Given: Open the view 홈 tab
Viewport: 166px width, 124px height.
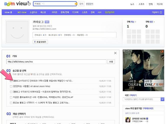Looking at the screenshot, I should (x=8, y=12).
